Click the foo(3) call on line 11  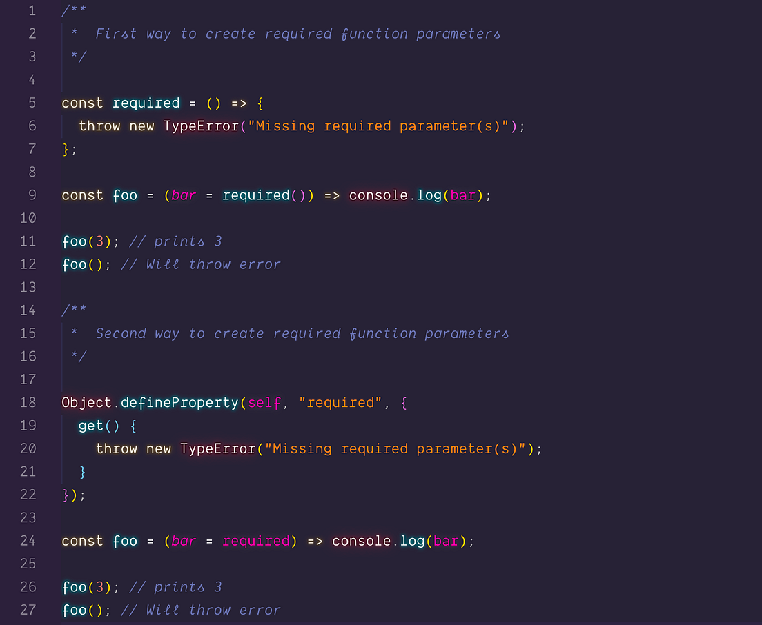pyautogui.click(x=86, y=241)
